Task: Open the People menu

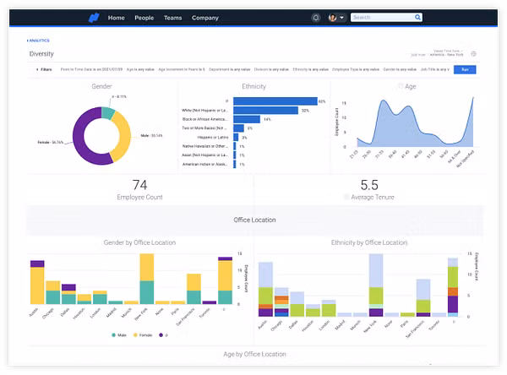Action: click(x=144, y=17)
